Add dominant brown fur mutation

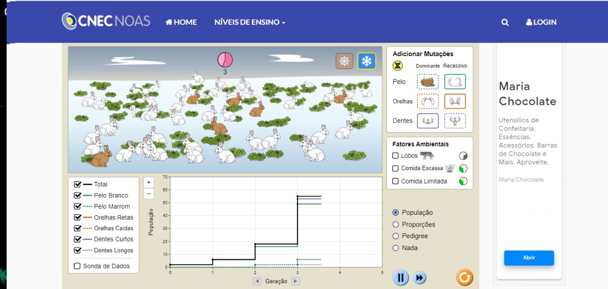click(x=427, y=82)
